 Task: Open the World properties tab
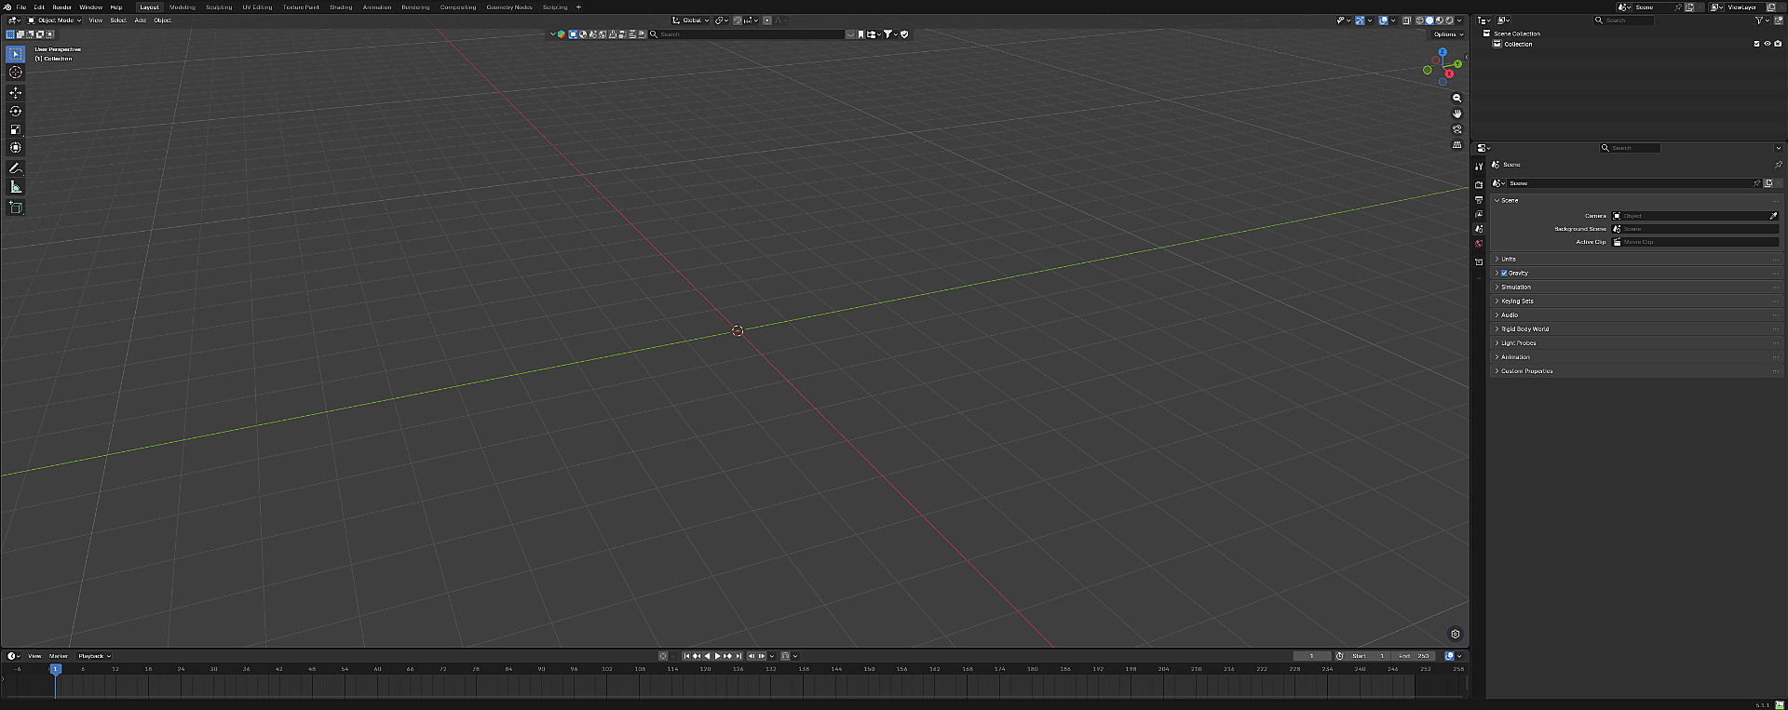(x=1479, y=244)
